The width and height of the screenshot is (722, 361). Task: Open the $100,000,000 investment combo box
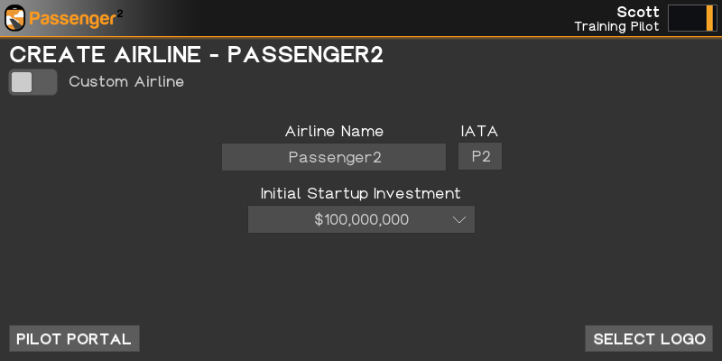coord(361,219)
